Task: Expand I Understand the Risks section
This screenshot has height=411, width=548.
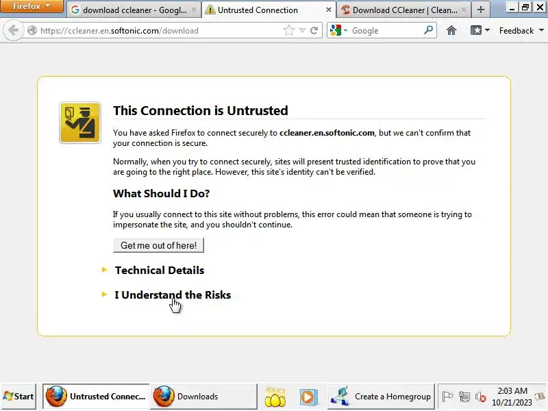Action: [x=173, y=295]
